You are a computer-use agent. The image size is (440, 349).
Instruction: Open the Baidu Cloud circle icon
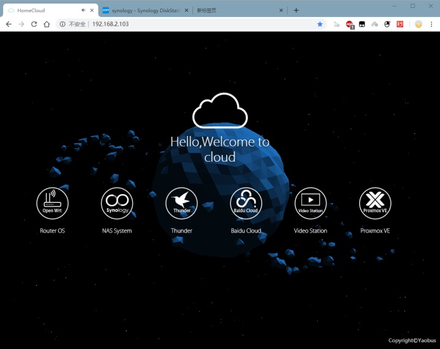pyautogui.click(x=246, y=203)
